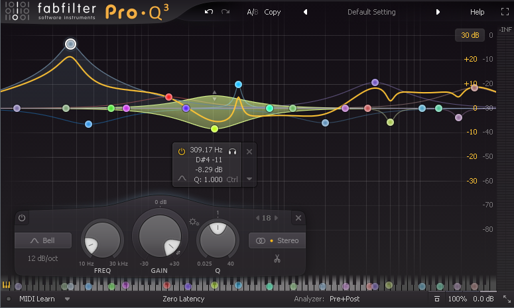The image size is (514, 308).
Task: Select next band with right arrow by 18
Action: [x=276, y=218]
